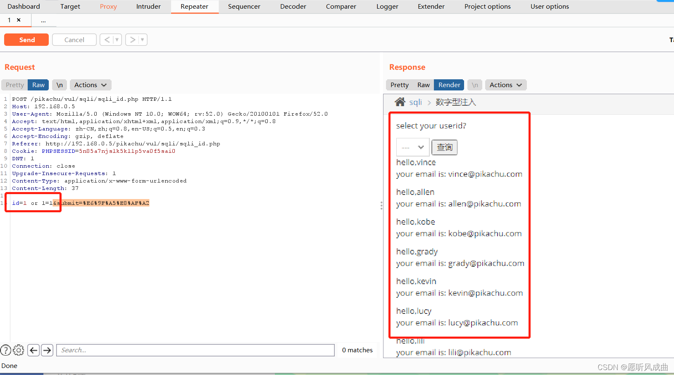The width and height of the screenshot is (674, 375).
Task: Go to previous request in history
Action: click(107, 40)
